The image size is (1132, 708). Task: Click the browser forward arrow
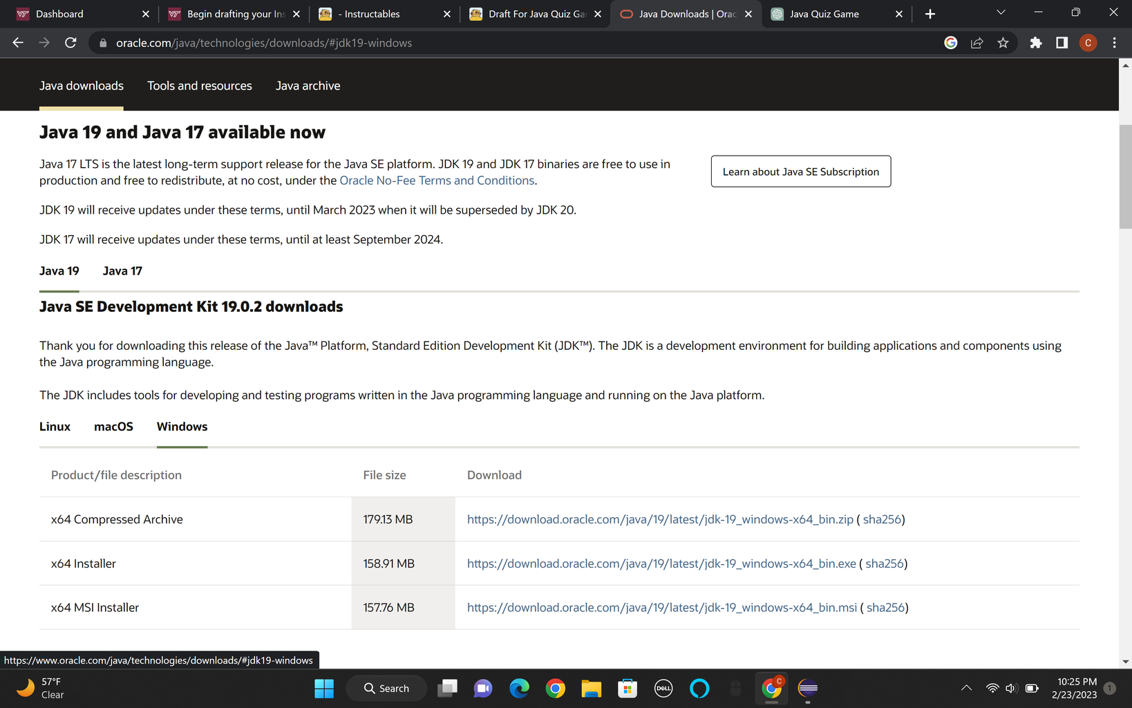(x=44, y=43)
